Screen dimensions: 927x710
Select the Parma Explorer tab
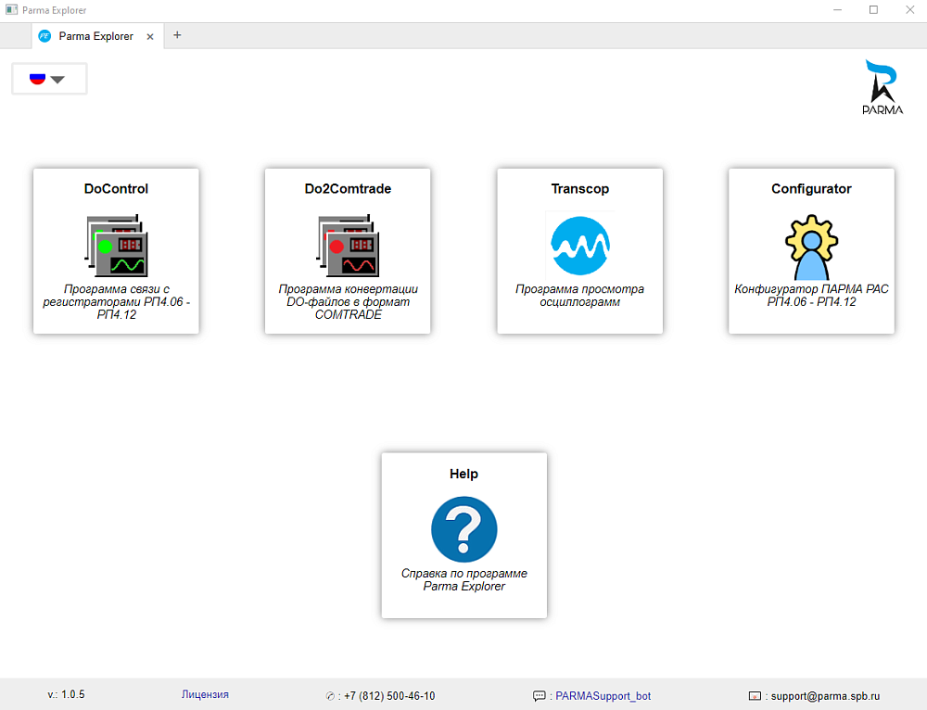point(97,36)
